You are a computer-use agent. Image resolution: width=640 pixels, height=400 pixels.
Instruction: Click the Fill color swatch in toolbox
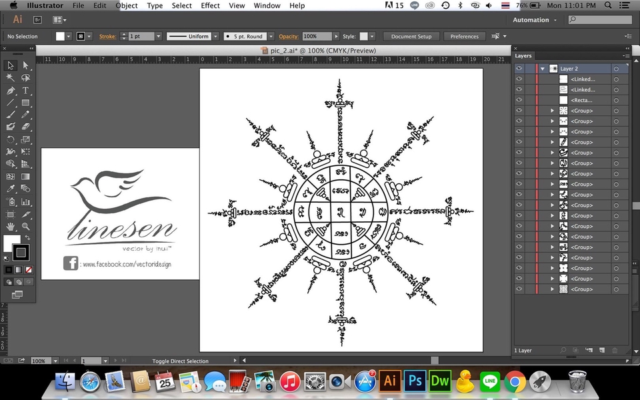click(11, 243)
